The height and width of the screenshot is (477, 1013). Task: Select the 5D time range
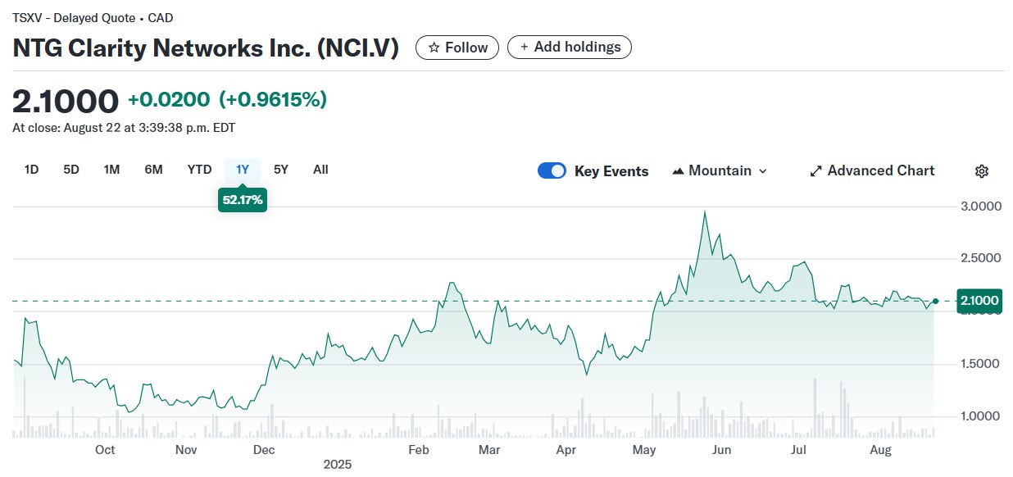point(71,170)
